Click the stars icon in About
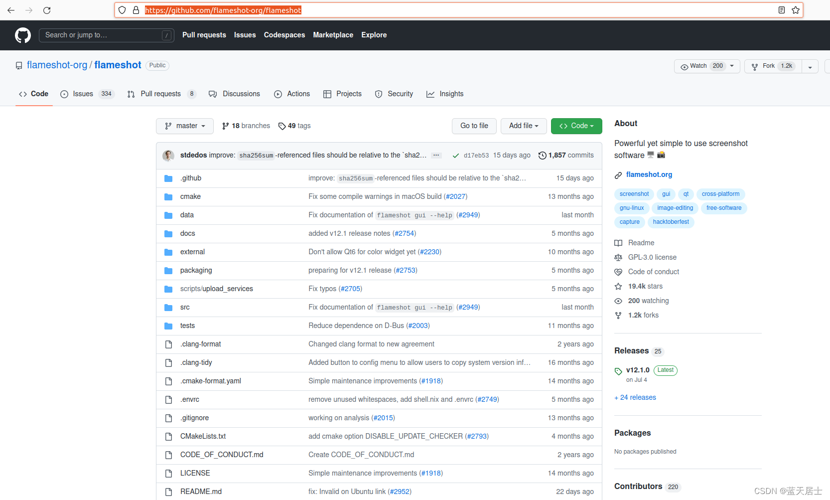 pos(618,287)
